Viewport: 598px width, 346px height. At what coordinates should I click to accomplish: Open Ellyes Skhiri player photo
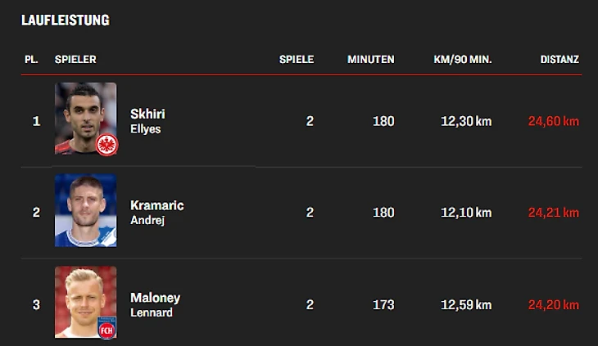click(x=85, y=119)
